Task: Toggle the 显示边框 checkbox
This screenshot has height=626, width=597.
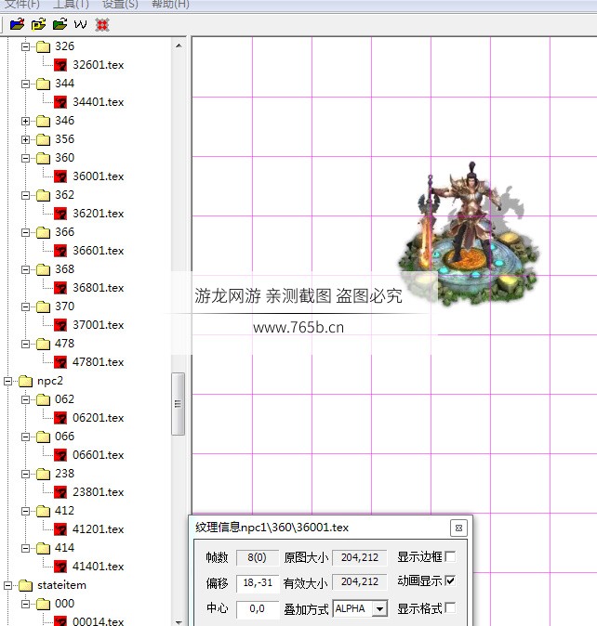Action: [450, 556]
